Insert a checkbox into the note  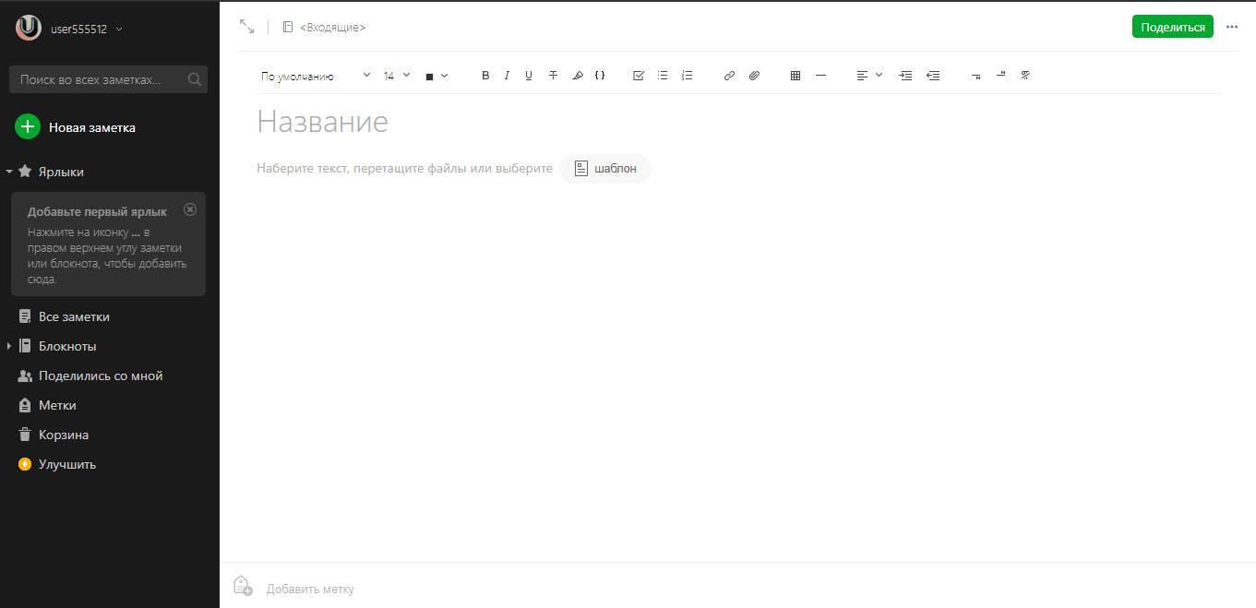[x=639, y=76]
